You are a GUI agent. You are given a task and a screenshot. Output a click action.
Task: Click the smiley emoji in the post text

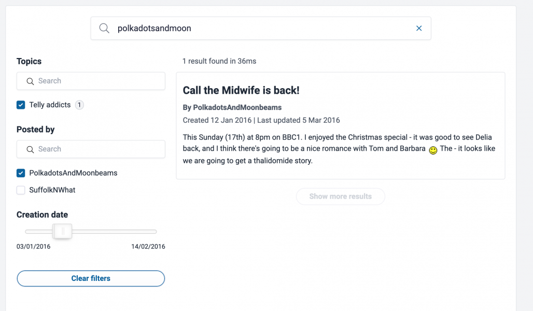click(x=433, y=150)
